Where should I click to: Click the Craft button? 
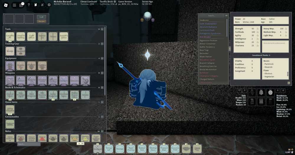41,17
